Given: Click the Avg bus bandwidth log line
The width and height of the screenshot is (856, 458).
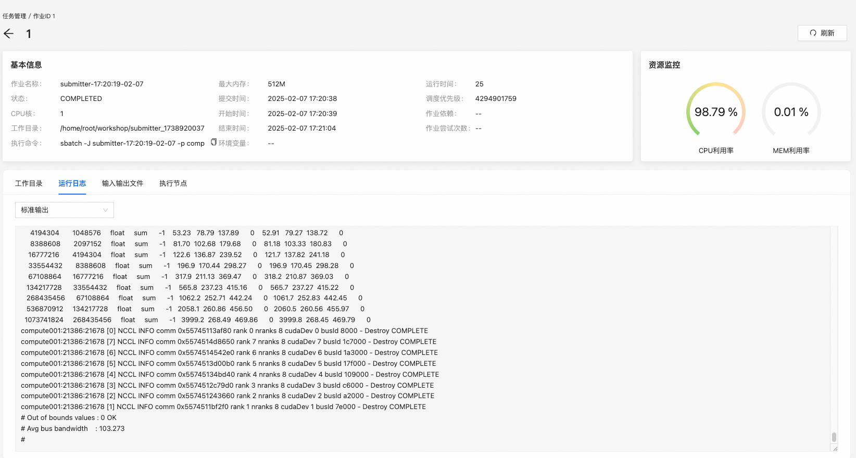Looking at the screenshot, I should point(73,429).
